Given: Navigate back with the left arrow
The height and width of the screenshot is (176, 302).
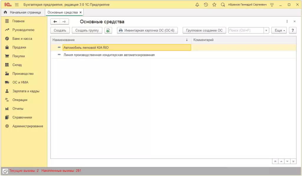Looking at the screenshot, I should point(55,21).
